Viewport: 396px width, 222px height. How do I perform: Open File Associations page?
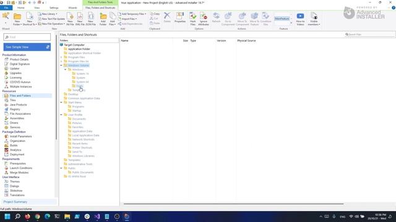(x=20, y=113)
